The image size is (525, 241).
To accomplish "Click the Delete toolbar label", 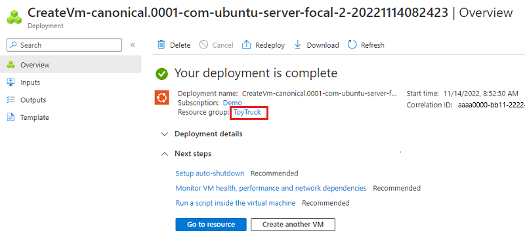I will point(180,45).
